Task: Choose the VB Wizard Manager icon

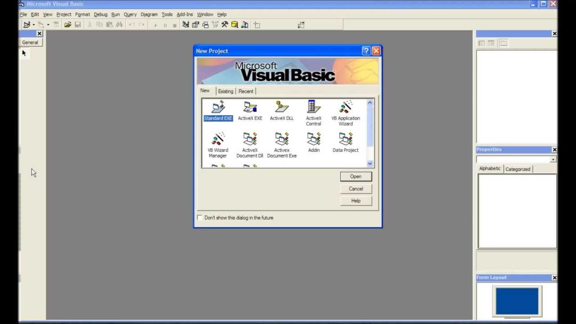Action: [x=218, y=145]
